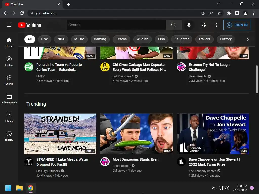Open Ronaldinho Team vs Roberto Carlos video title
This screenshot has height=194, width=259.
(59, 67)
